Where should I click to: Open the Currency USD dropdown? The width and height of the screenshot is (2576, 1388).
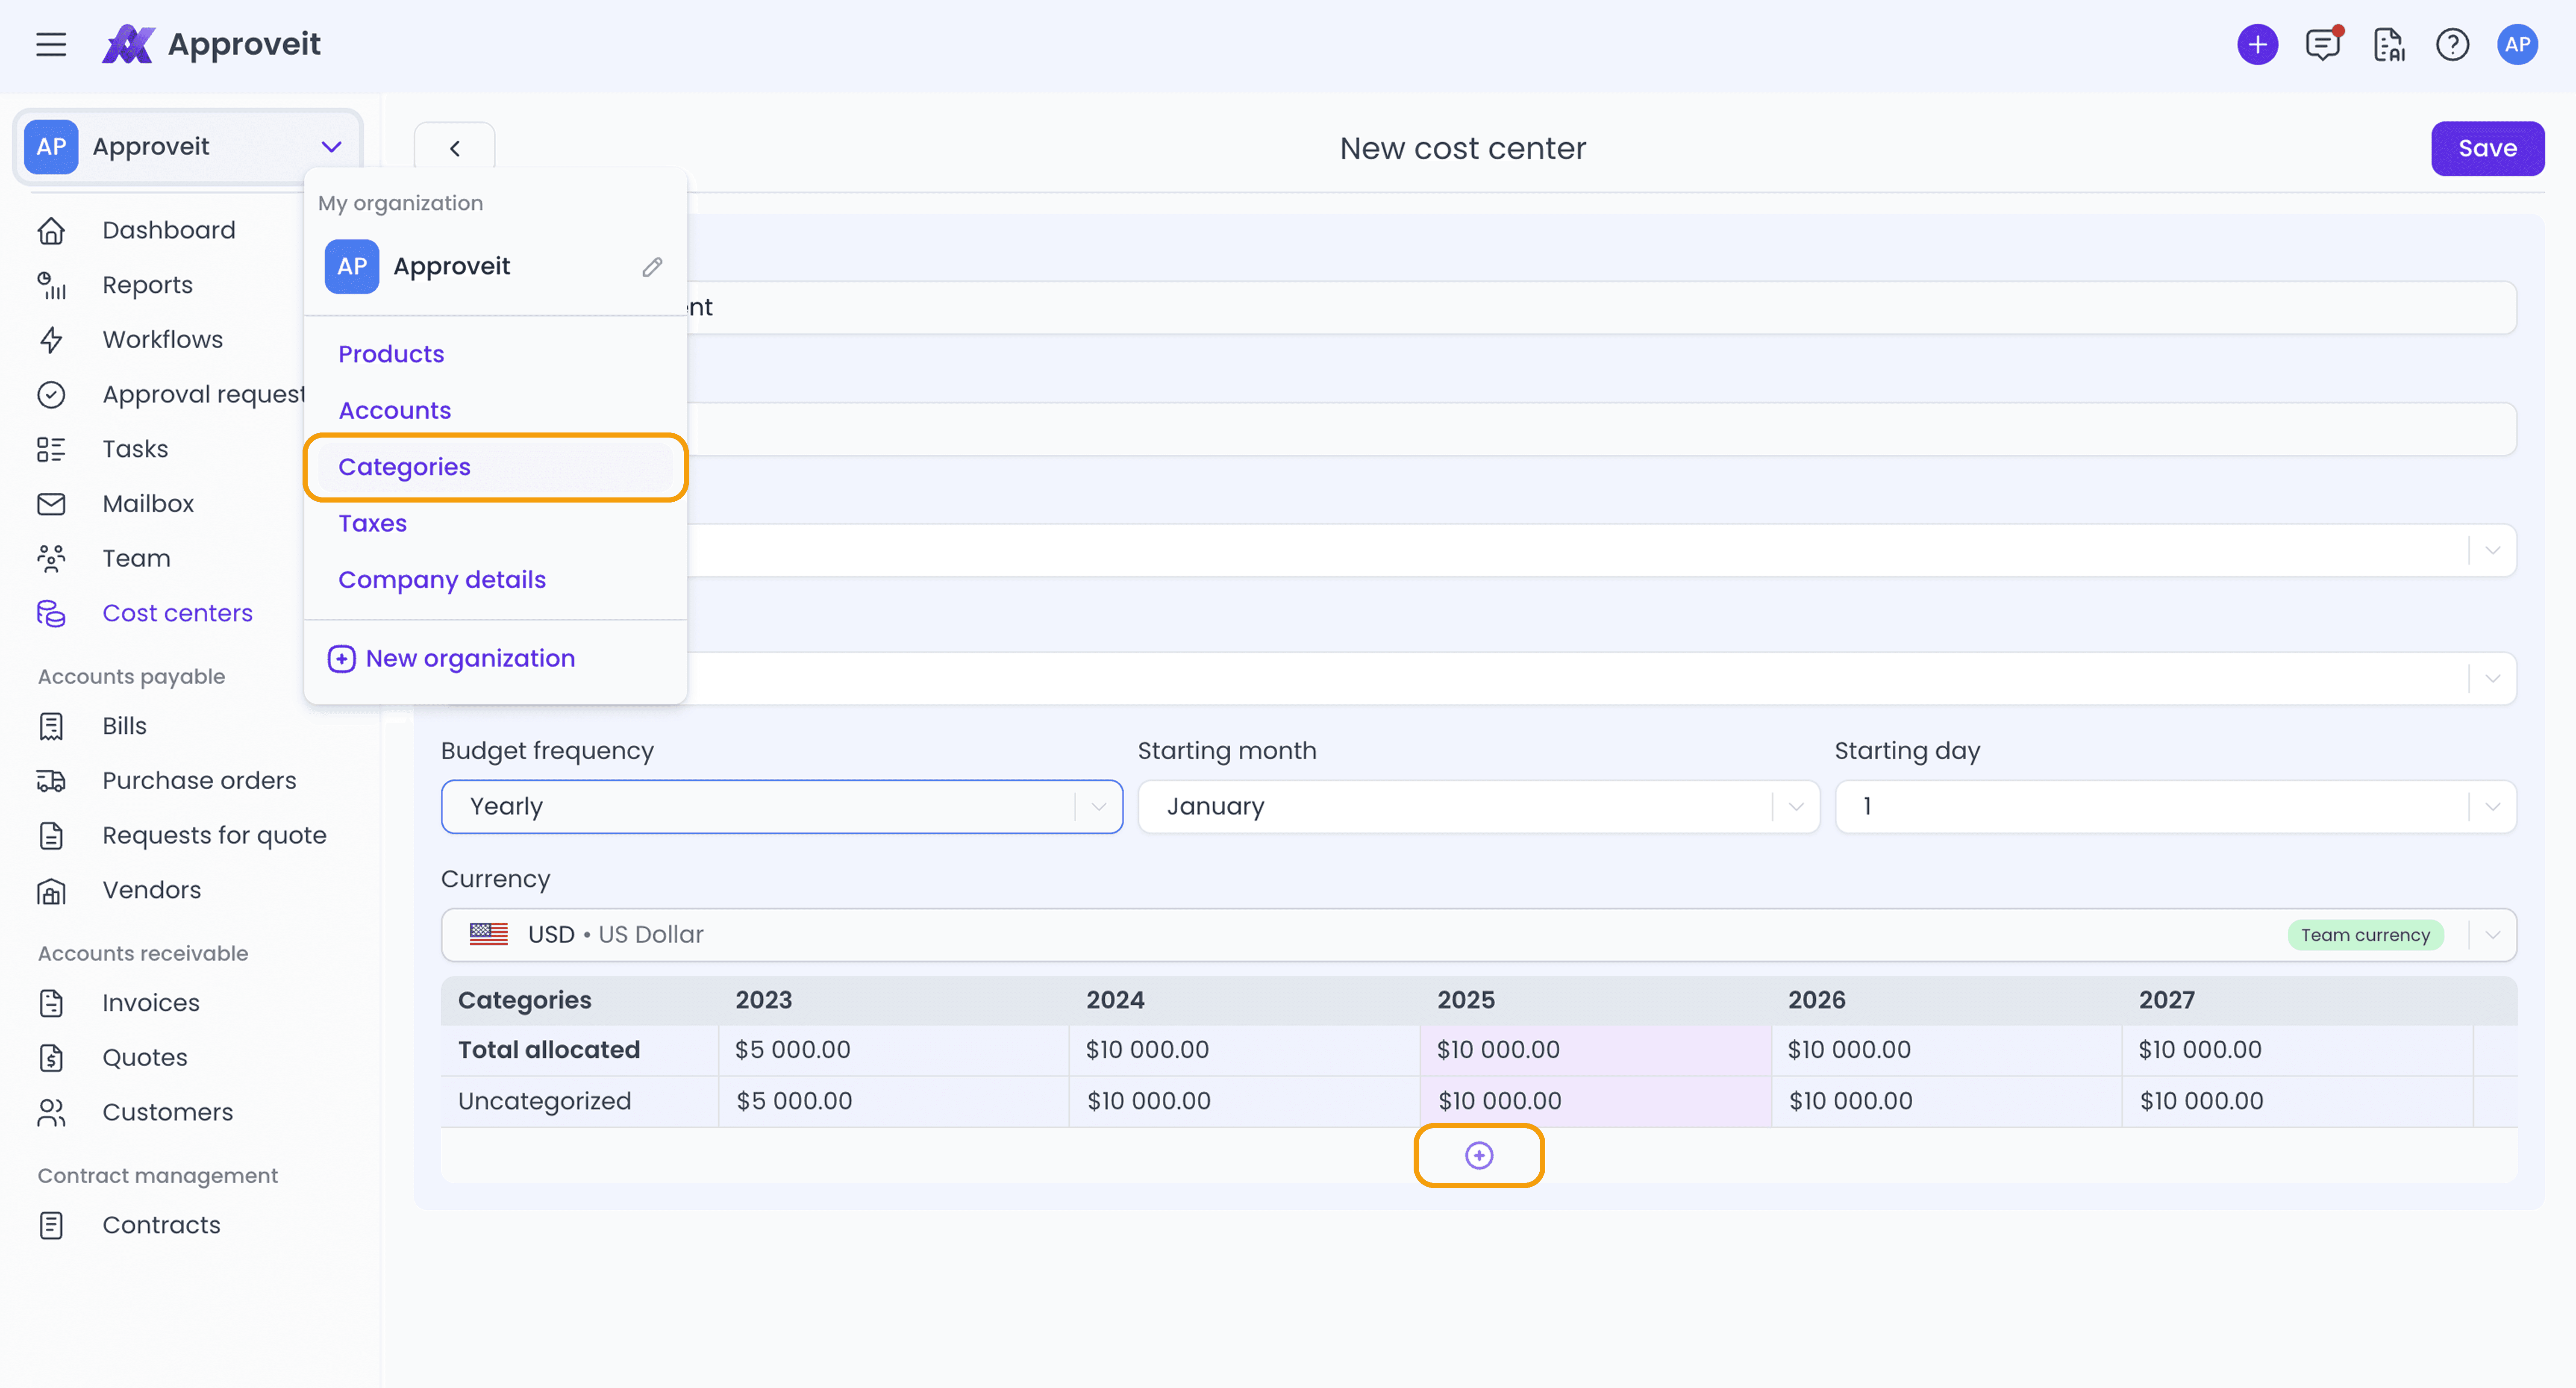click(1478, 934)
